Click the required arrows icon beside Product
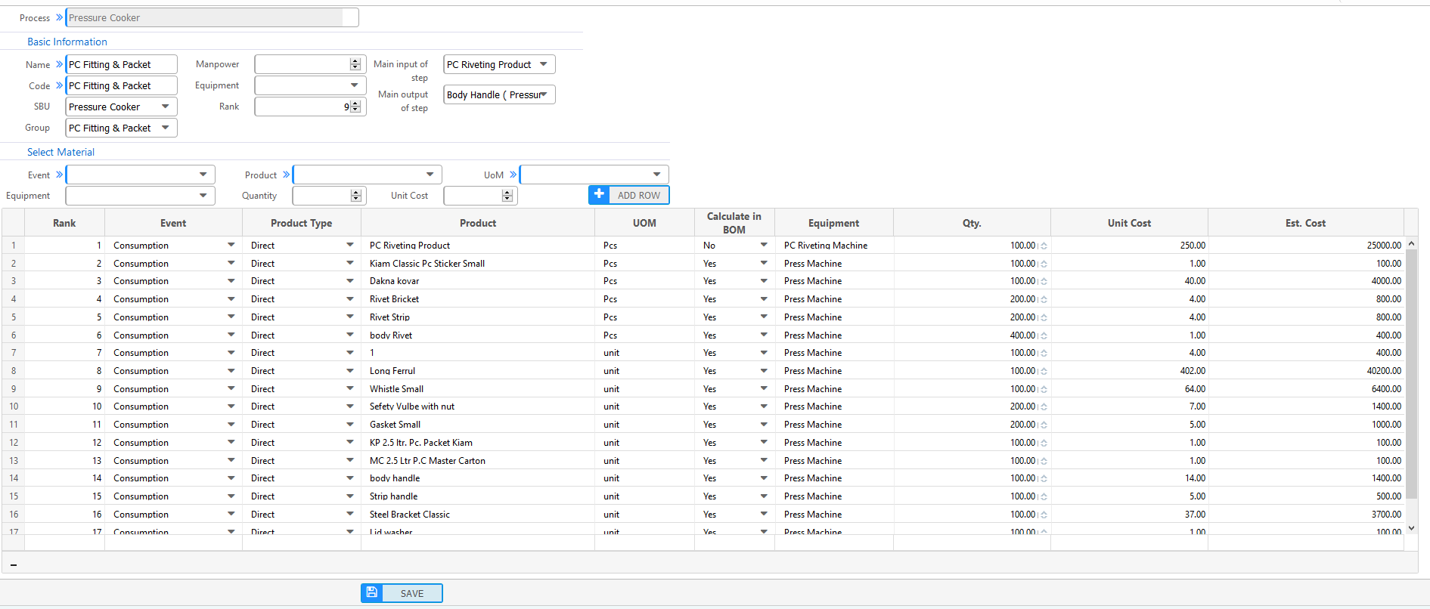 point(287,175)
